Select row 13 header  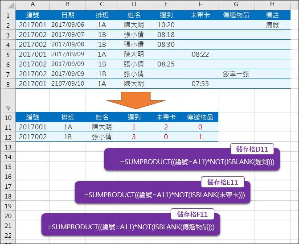(x=8, y=147)
